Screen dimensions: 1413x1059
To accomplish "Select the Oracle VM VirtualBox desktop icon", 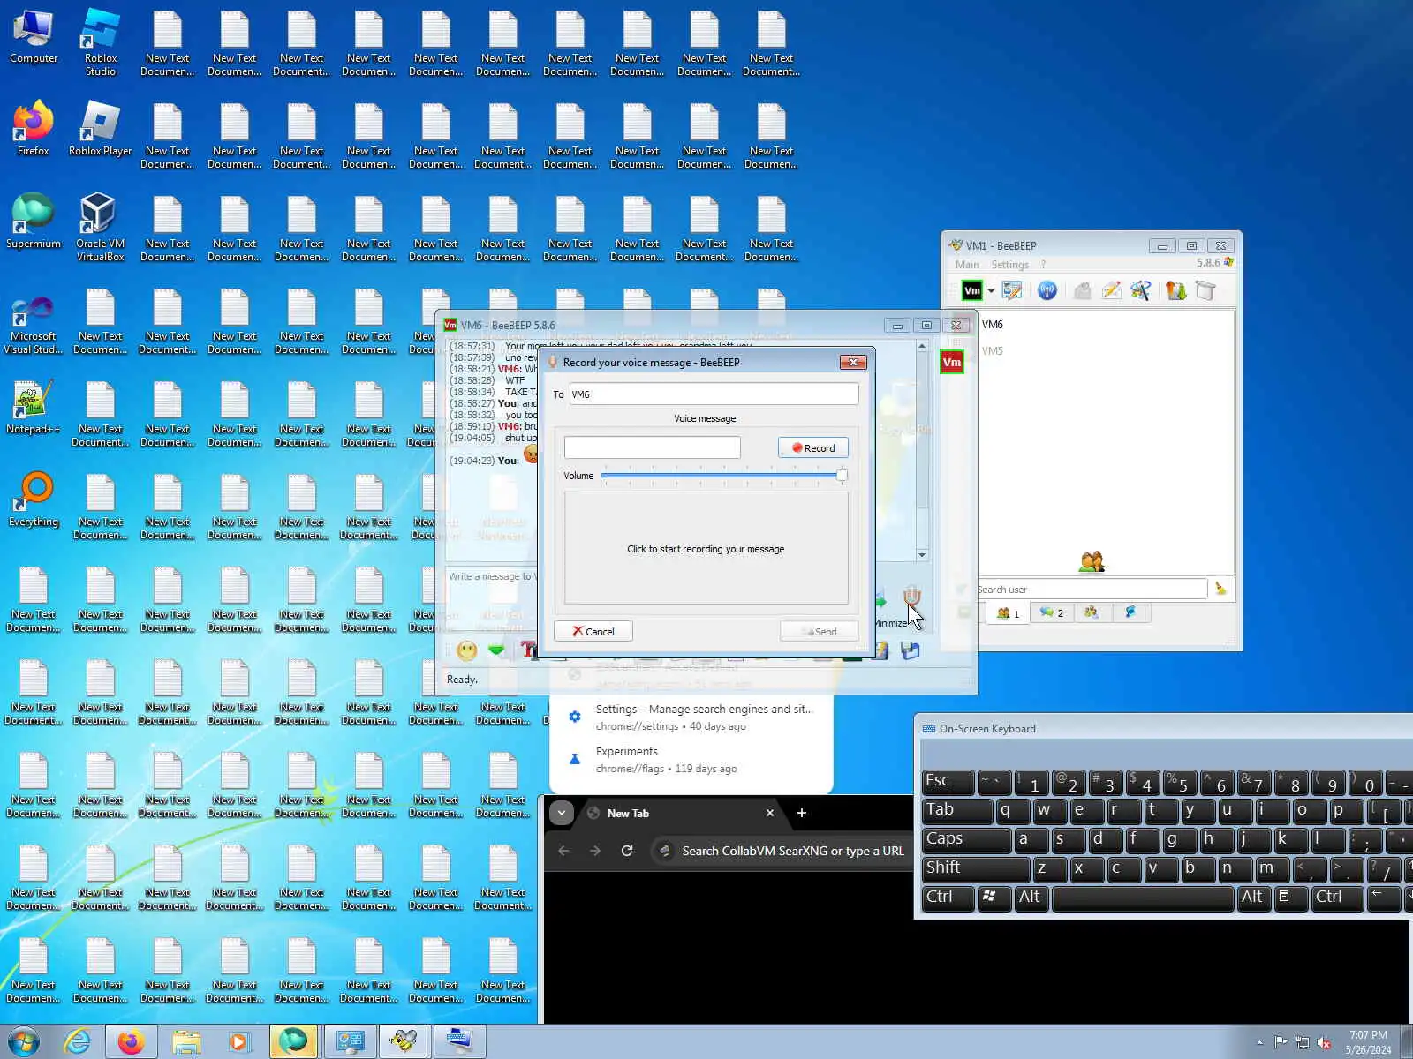I will (101, 228).
